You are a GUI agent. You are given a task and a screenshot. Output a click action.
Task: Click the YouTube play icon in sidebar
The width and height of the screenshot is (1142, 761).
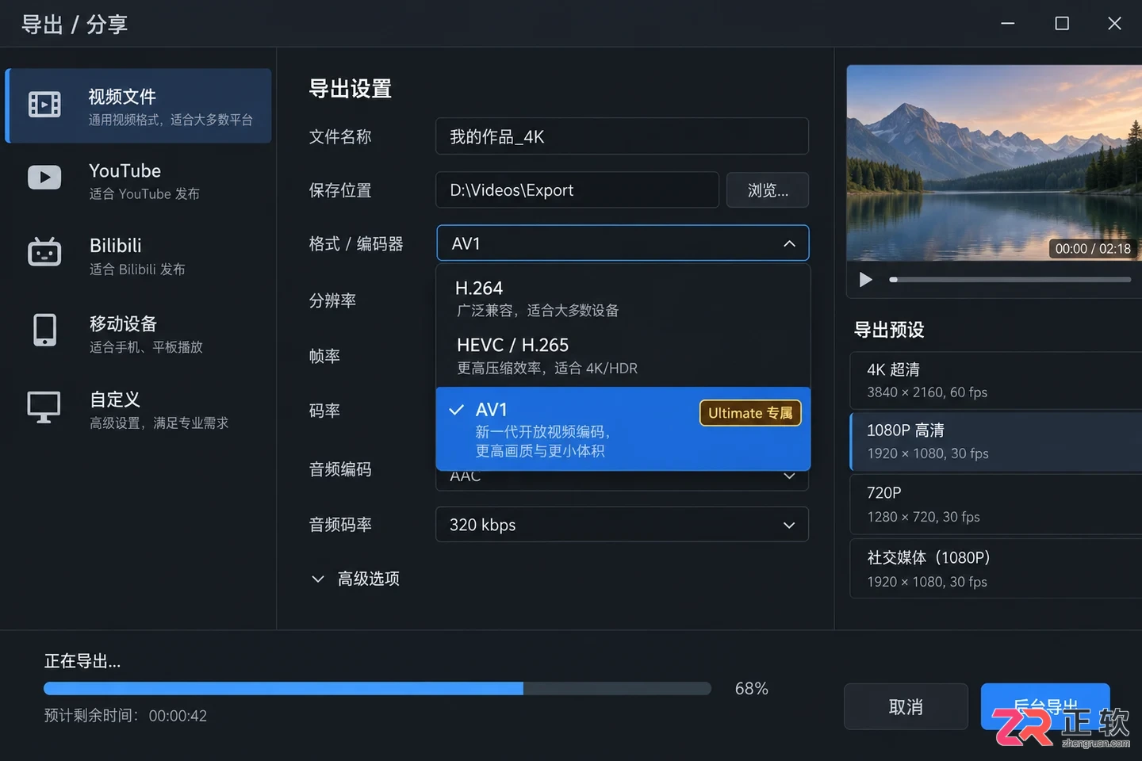[44, 178]
